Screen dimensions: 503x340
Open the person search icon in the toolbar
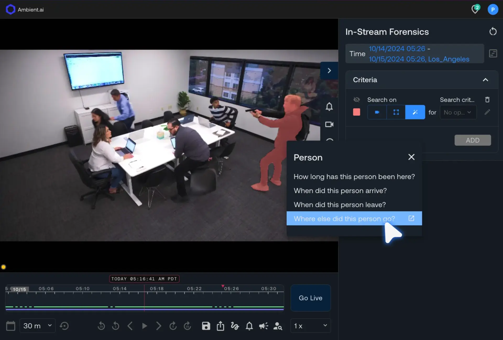click(x=278, y=326)
